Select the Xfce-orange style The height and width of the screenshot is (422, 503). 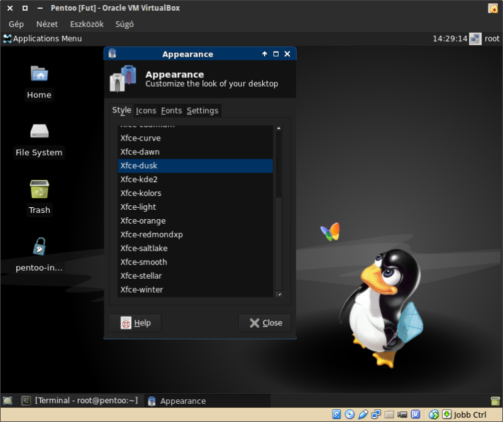tap(196, 221)
